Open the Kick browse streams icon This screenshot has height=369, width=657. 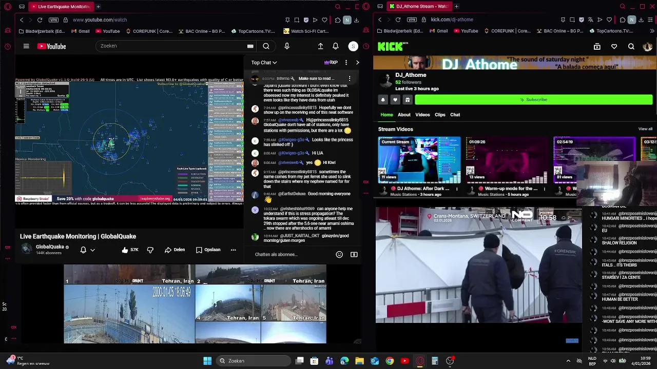pos(597,47)
